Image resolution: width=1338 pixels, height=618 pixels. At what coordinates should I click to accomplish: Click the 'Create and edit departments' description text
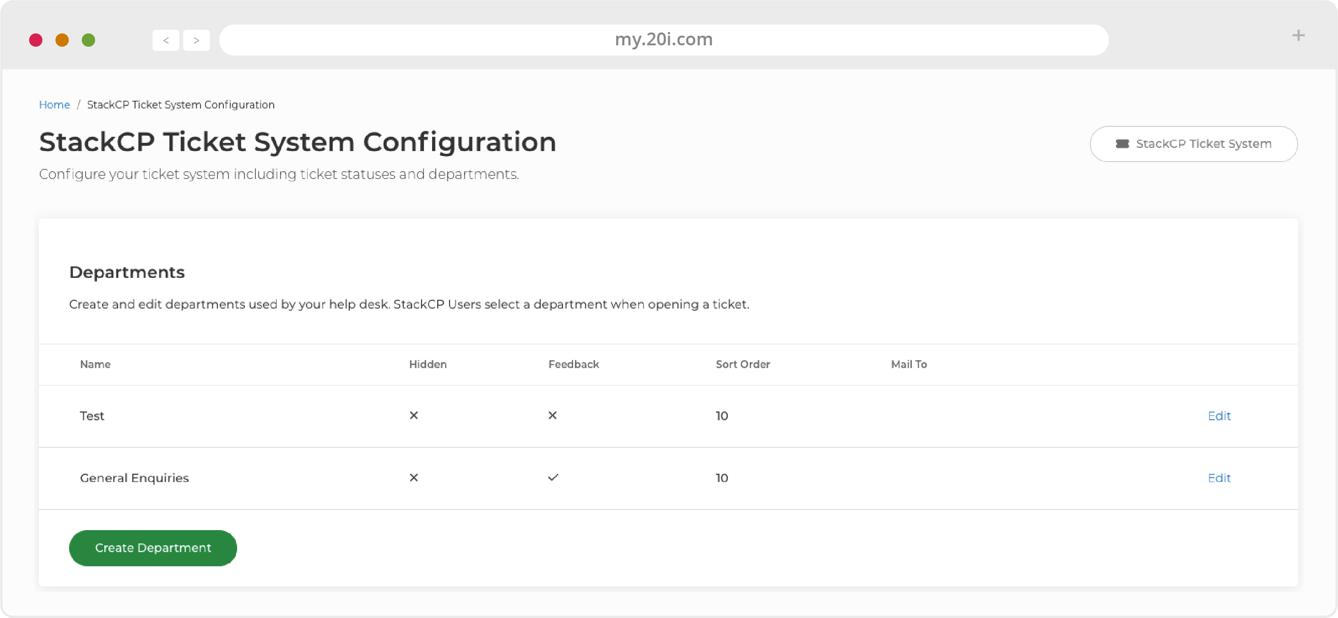pos(409,304)
